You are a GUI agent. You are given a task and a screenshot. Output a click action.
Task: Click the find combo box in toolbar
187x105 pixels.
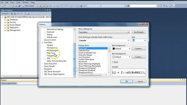pos(143,6)
